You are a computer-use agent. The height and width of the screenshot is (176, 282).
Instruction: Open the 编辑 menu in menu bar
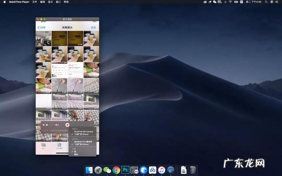42,2
